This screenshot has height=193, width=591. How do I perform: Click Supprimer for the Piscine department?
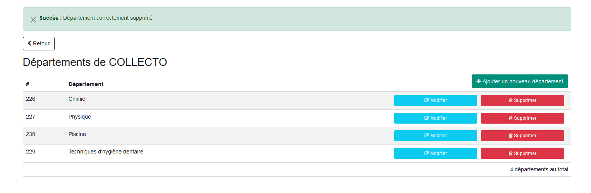(522, 136)
